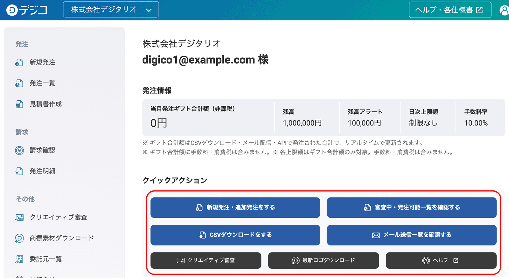Click the 最新ロゴダウンロード dark button
Screen dimensions: 509x278
[x=323, y=260]
